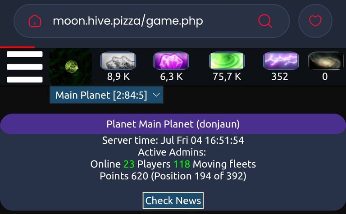Click the lightning energy icon
Viewport: 346px width, 214px height.
[x=281, y=61]
